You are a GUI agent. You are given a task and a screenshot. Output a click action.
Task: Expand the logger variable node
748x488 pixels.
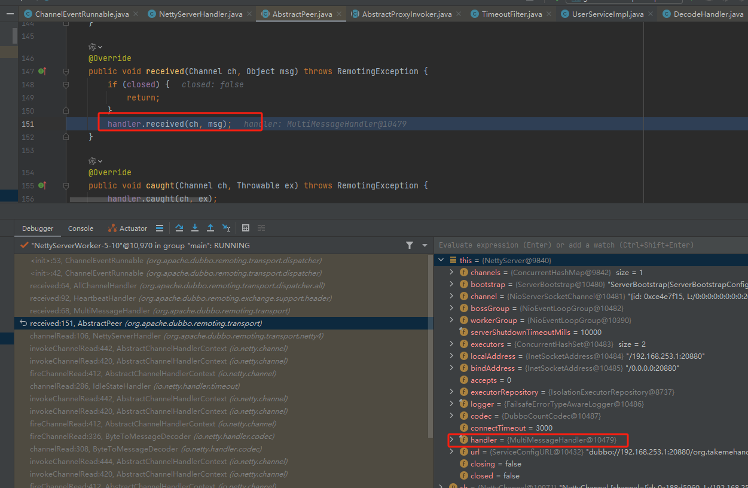pyautogui.click(x=453, y=404)
